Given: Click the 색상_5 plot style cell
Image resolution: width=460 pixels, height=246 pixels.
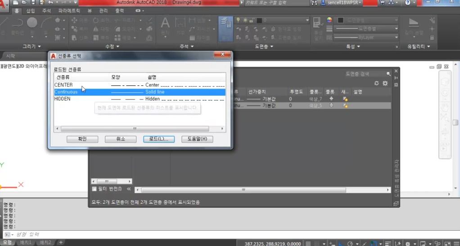Looking at the screenshot, I should (316, 106).
